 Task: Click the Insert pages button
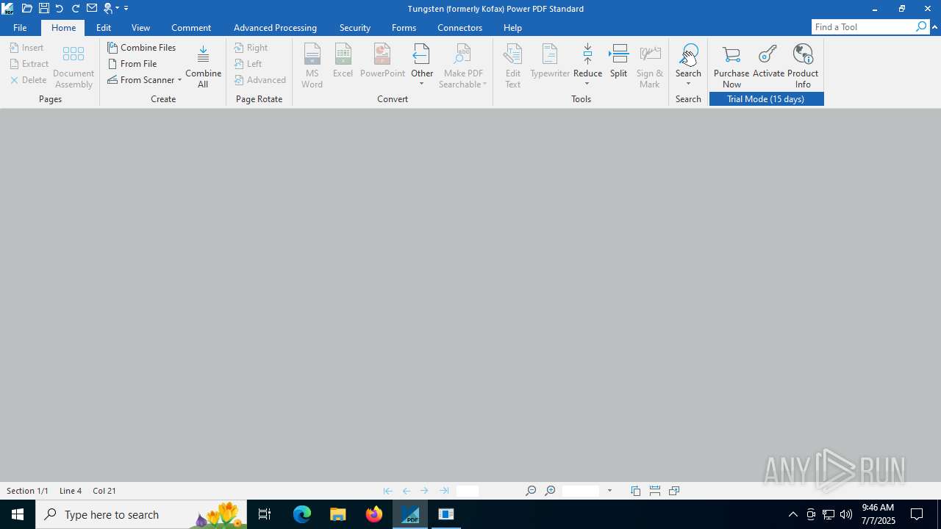(27, 48)
